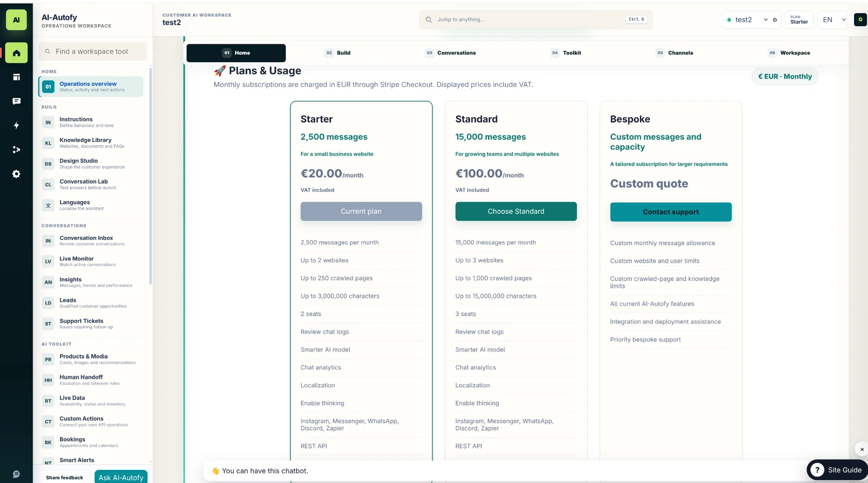Screen dimensions: 868x483
Task: Open the chat message rail icon
Action: pos(16,101)
